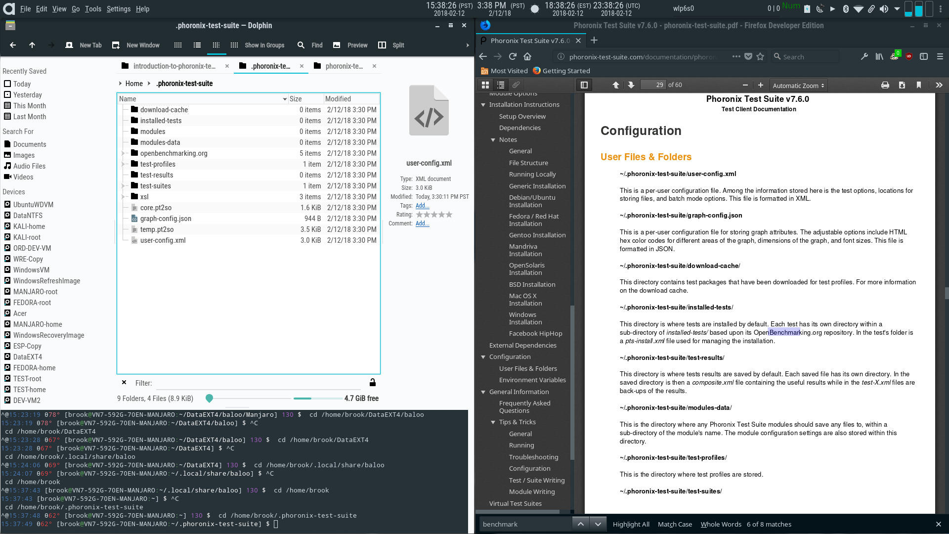Viewport: 949px width, 534px height.
Task: Expand the xsl folder
Action: click(x=124, y=197)
